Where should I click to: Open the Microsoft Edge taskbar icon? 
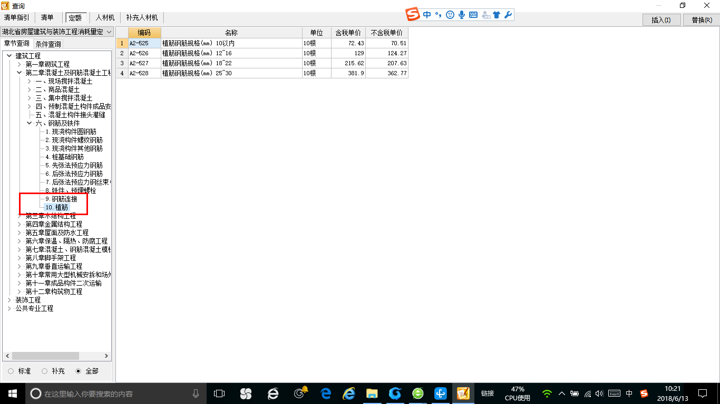(326, 393)
